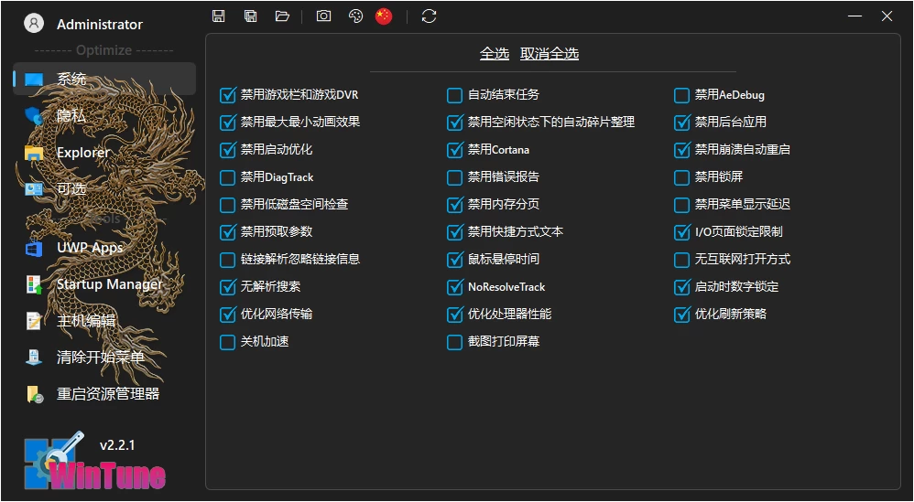Open UWP Apps tool
914x502 pixels.
coord(89,248)
